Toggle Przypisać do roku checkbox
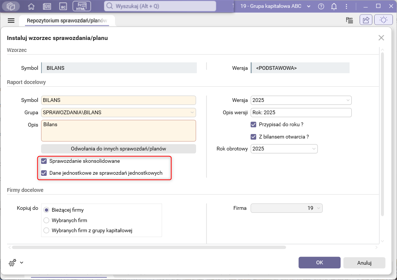This screenshot has height=280, width=397. click(253, 125)
